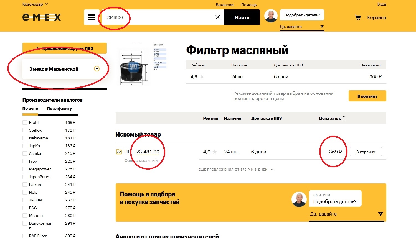416x238 pixels.
Task: Open the shopping cart icon
Action: 358,17
